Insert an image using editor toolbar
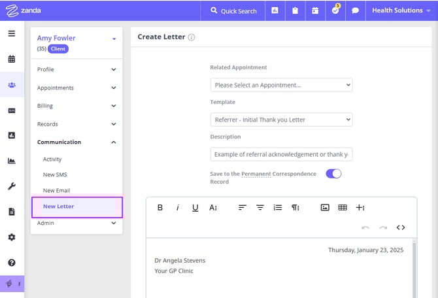The width and height of the screenshot is (438, 298). (x=325, y=208)
